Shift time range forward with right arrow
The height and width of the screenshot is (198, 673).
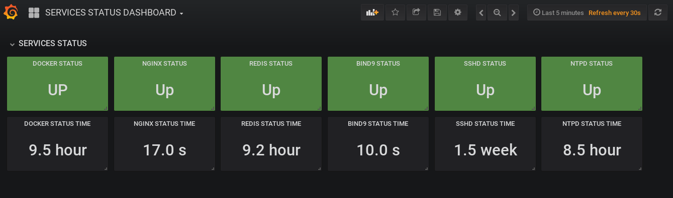tap(513, 13)
